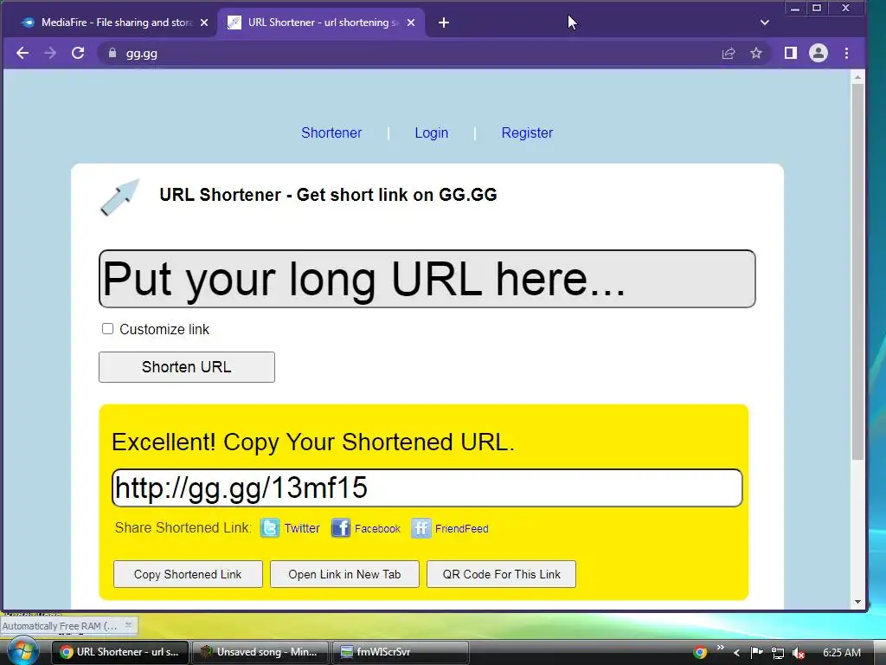886x665 pixels.
Task: Click the GG.GG arrow logo
Action: click(119, 197)
